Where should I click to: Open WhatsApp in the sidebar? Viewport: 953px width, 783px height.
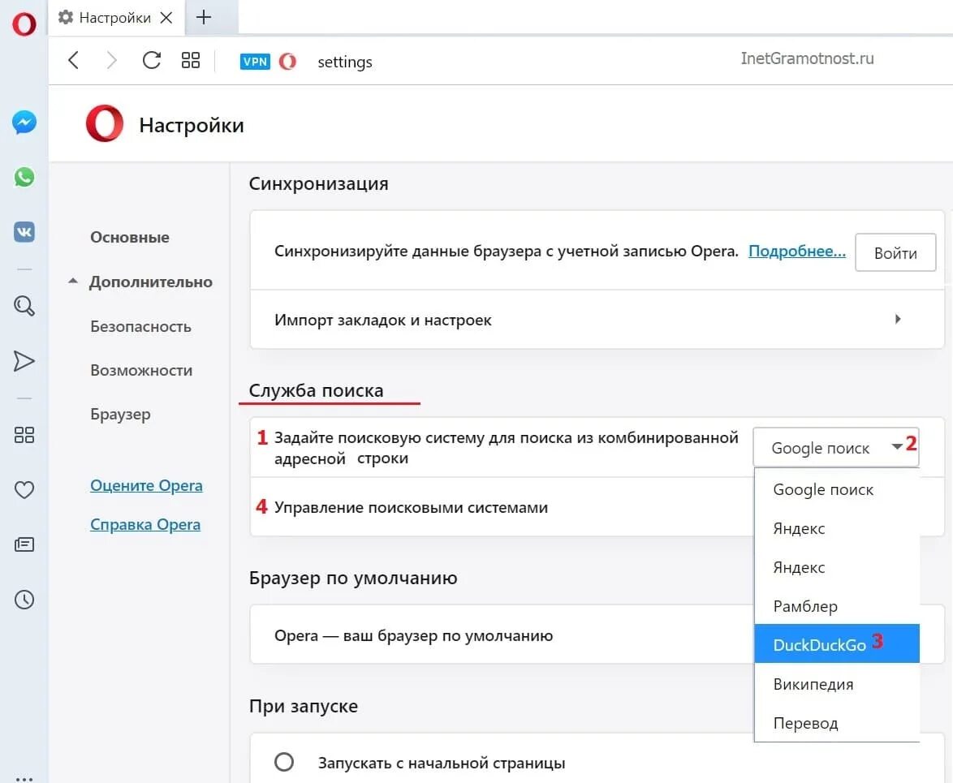click(24, 178)
